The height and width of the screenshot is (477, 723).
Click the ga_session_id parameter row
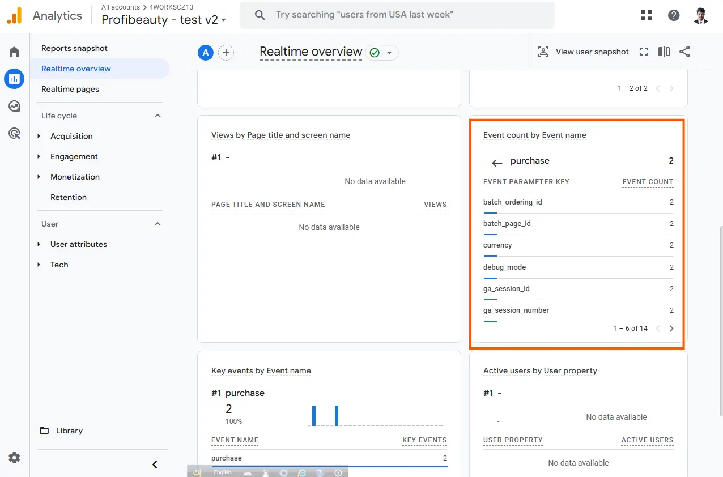tap(579, 289)
